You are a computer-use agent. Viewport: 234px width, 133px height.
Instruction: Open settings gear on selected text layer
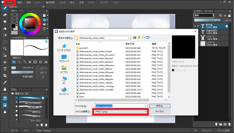pyautogui.click(x=227, y=26)
